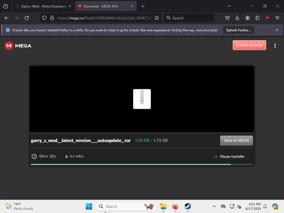Go back to previous page

point(7,18)
